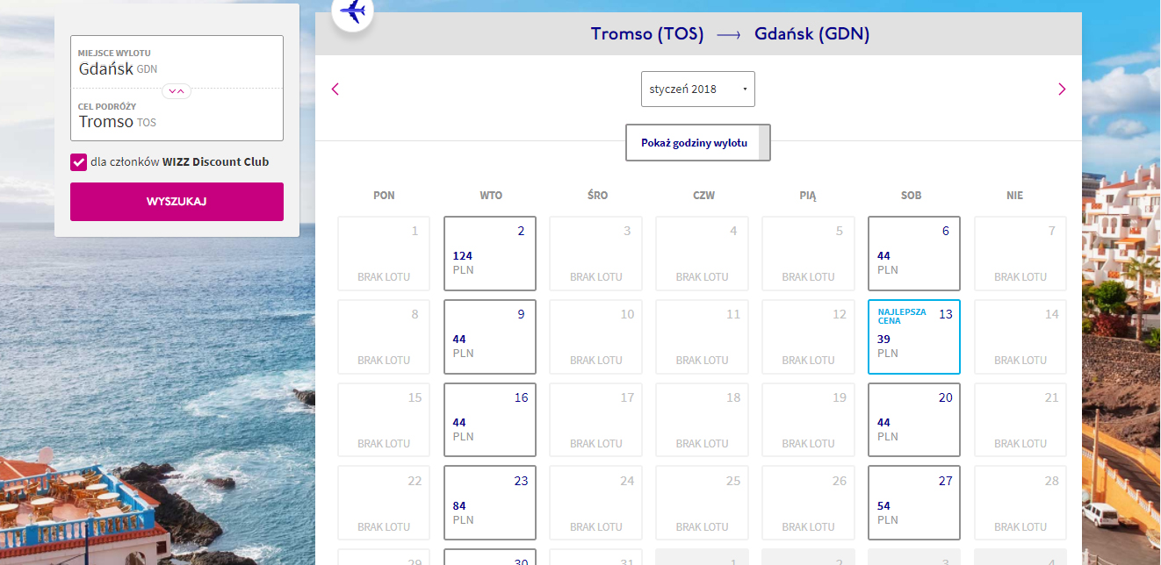Select January 9 flight for 44 PLN
This screenshot has height=565, width=1161.
[x=489, y=337]
